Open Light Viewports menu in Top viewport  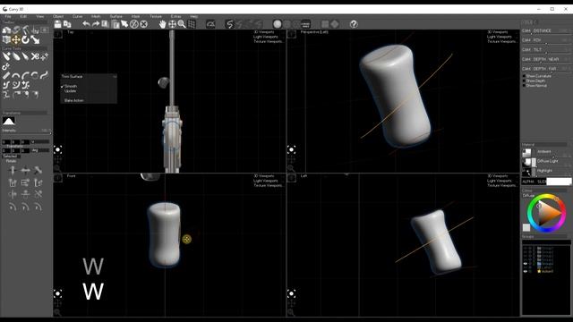(266, 37)
